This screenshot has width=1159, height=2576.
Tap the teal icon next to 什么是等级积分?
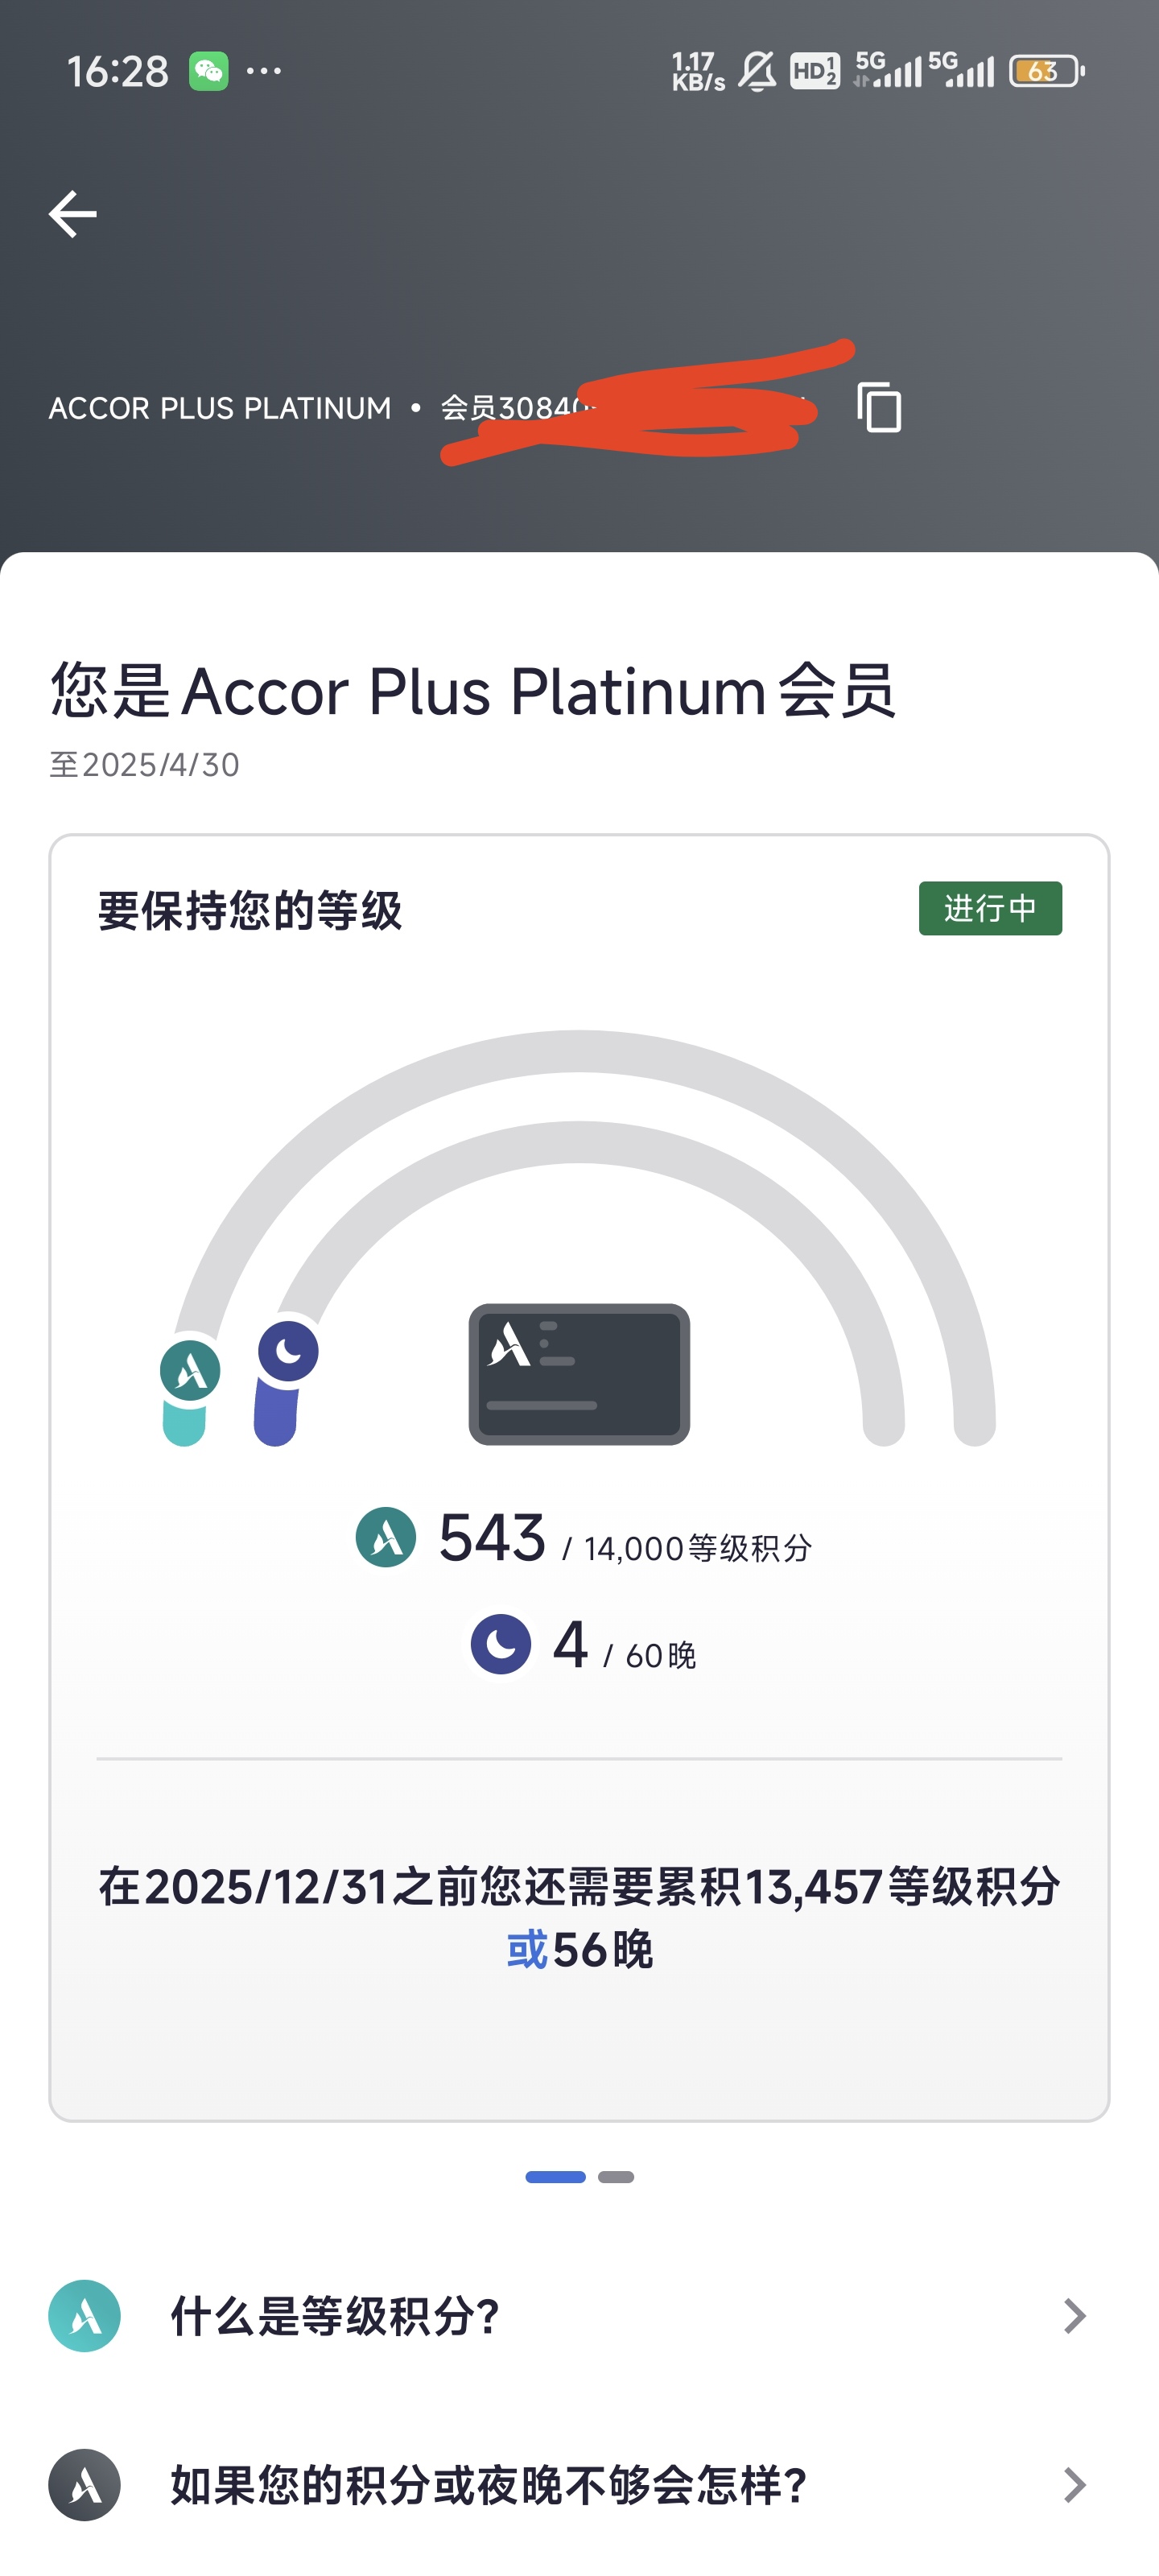tap(85, 2315)
